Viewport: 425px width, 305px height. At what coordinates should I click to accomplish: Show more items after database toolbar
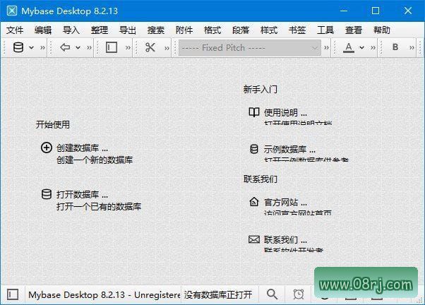tap(42, 48)
